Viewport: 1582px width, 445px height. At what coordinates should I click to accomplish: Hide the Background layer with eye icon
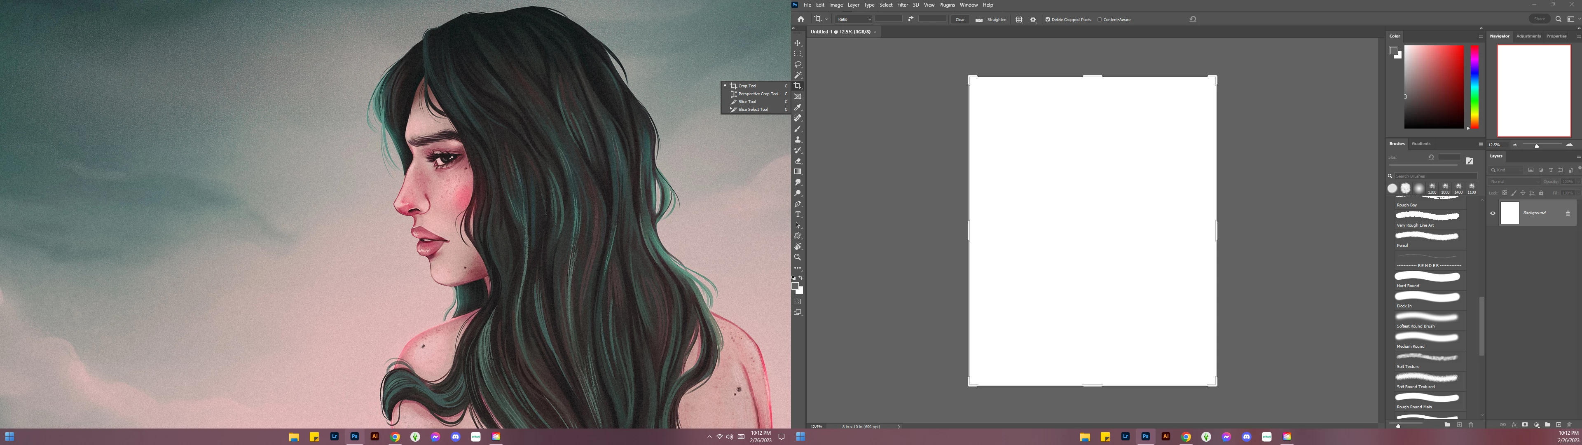[1493, 213]
